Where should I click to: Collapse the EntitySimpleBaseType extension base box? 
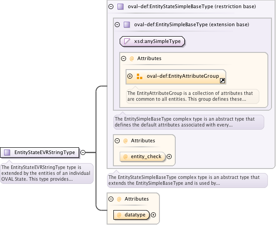(x=117, y=24)
